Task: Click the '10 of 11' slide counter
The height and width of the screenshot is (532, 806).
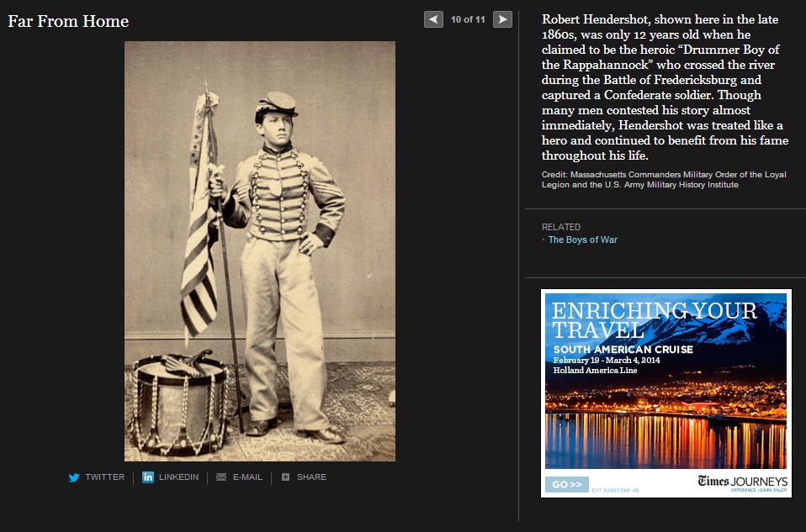Action: pos(468,19)
